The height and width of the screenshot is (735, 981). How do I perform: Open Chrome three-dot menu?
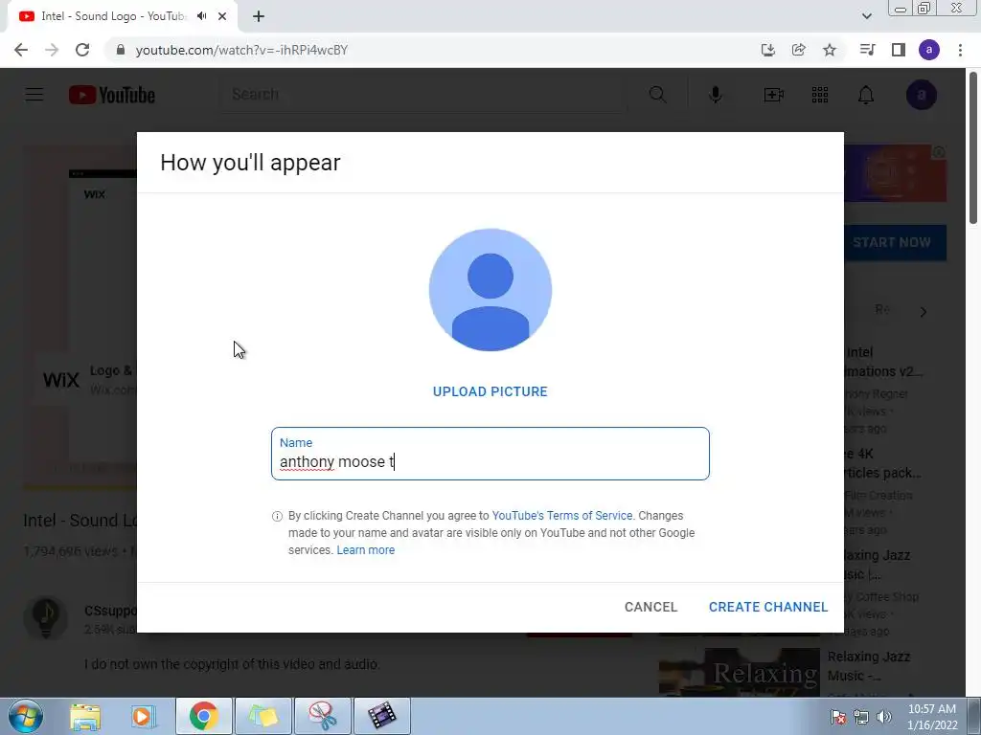[x=960, y=50]
